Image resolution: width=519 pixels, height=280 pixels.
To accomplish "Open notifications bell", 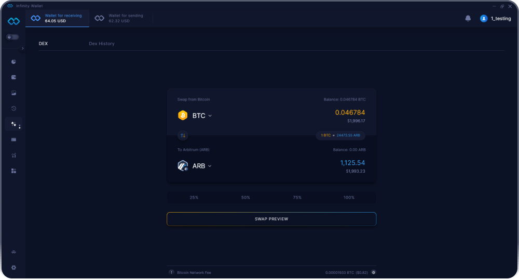I will 468,19.
